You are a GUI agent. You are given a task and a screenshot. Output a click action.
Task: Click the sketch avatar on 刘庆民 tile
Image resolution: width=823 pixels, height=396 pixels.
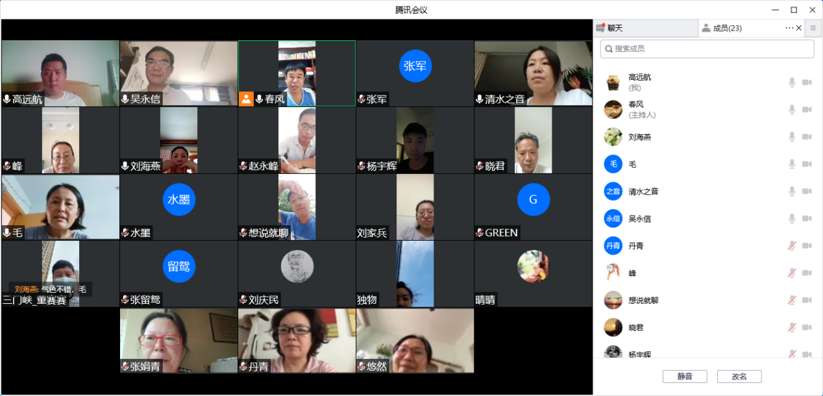click(x=297, y=267)
